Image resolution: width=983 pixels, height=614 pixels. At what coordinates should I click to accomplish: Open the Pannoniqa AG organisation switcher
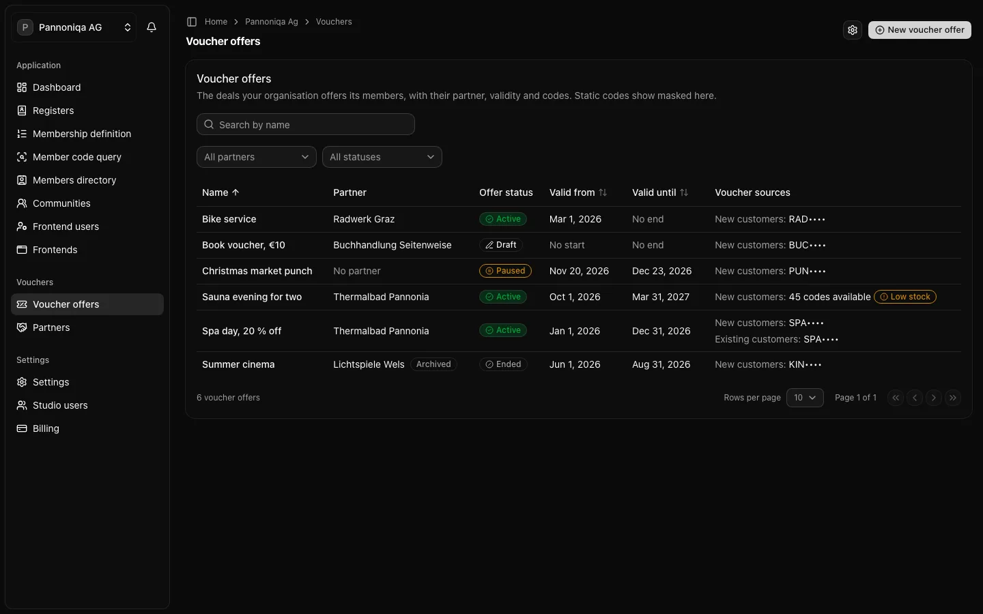point(74,27)
